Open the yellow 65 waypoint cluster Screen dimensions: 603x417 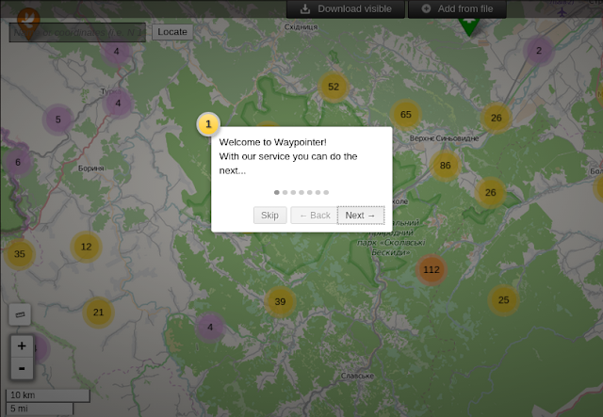point(406,115)
